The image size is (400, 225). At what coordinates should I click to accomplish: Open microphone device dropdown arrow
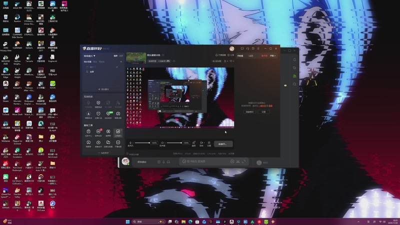click(133, 143)
